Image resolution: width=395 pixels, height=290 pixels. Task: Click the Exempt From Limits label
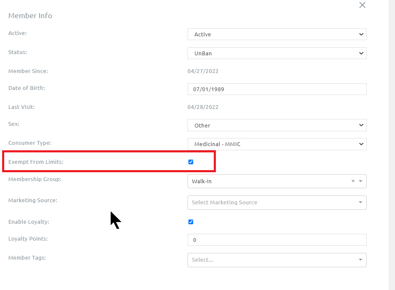pos(36,162)
